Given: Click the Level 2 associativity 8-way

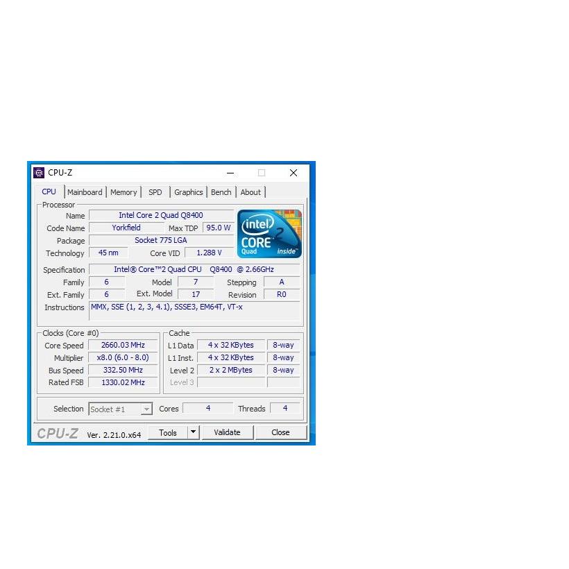Looking at the screenshot, I should click(x=283, y=370).
